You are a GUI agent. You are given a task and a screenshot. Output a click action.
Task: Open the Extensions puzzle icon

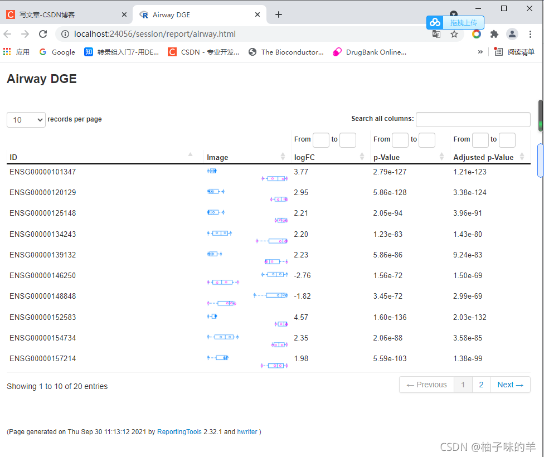pos(495,33)
